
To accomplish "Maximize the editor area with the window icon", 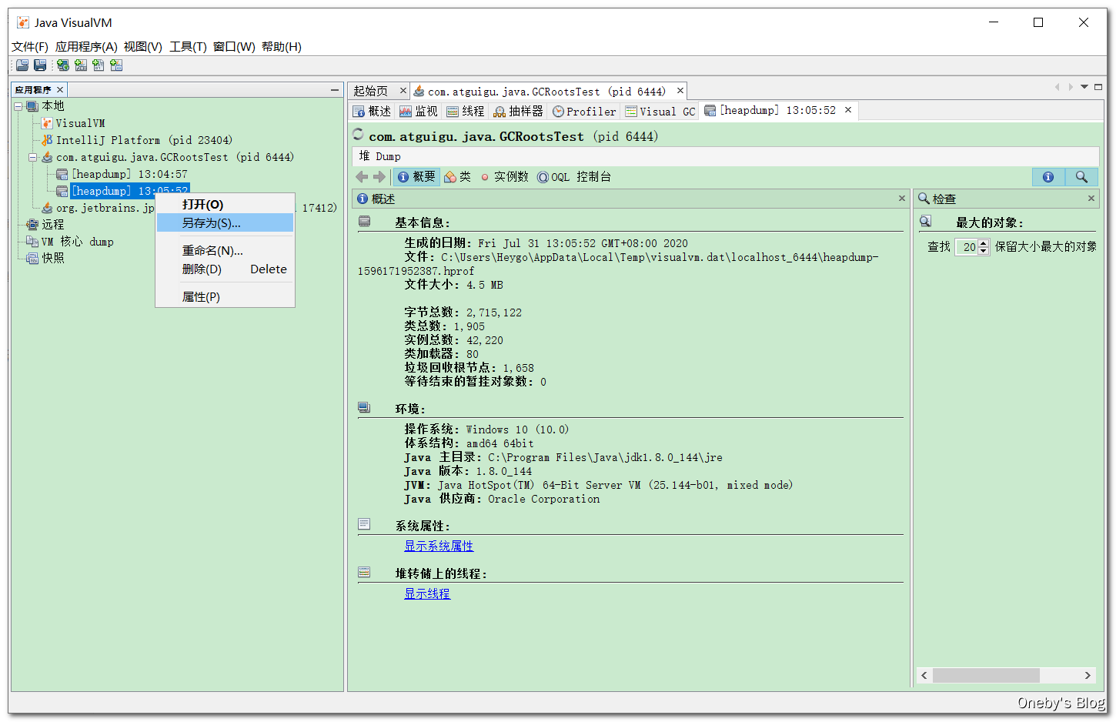I will (1098, 87).
